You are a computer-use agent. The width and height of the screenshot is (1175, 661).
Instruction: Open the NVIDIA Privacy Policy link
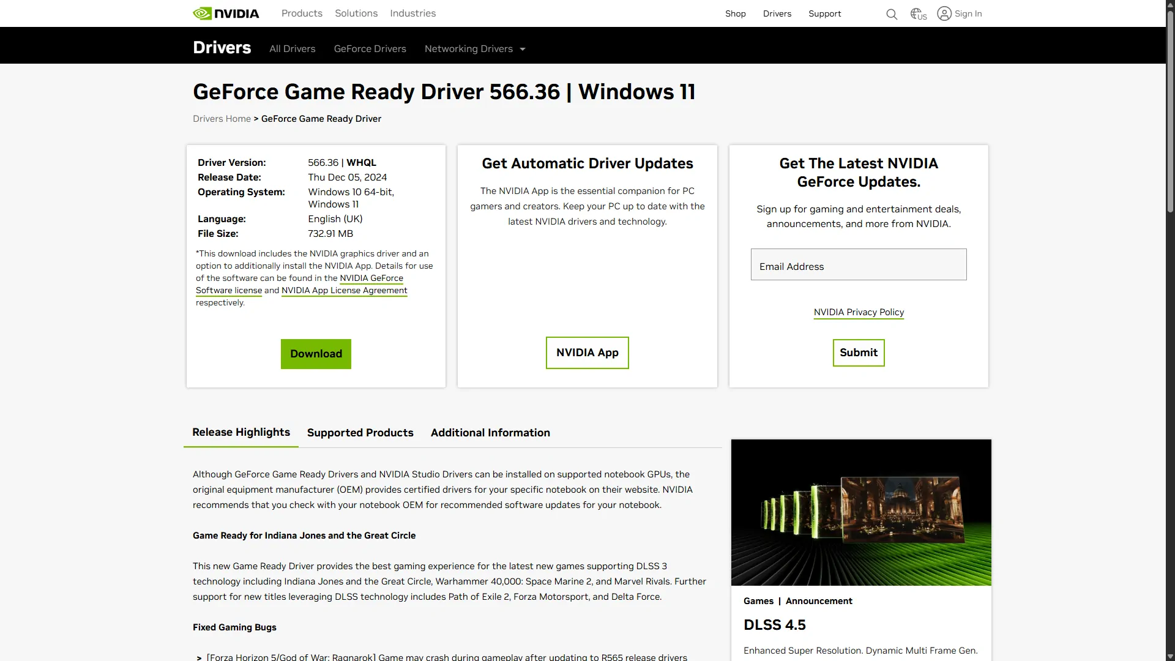click(858, 312)
